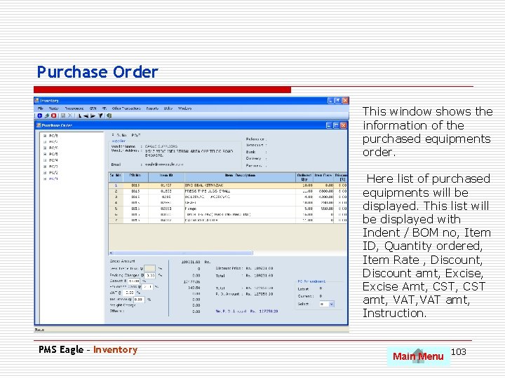505x378 pixels.
Task: Open the Other Transactions menu
Action: point(126,108)
